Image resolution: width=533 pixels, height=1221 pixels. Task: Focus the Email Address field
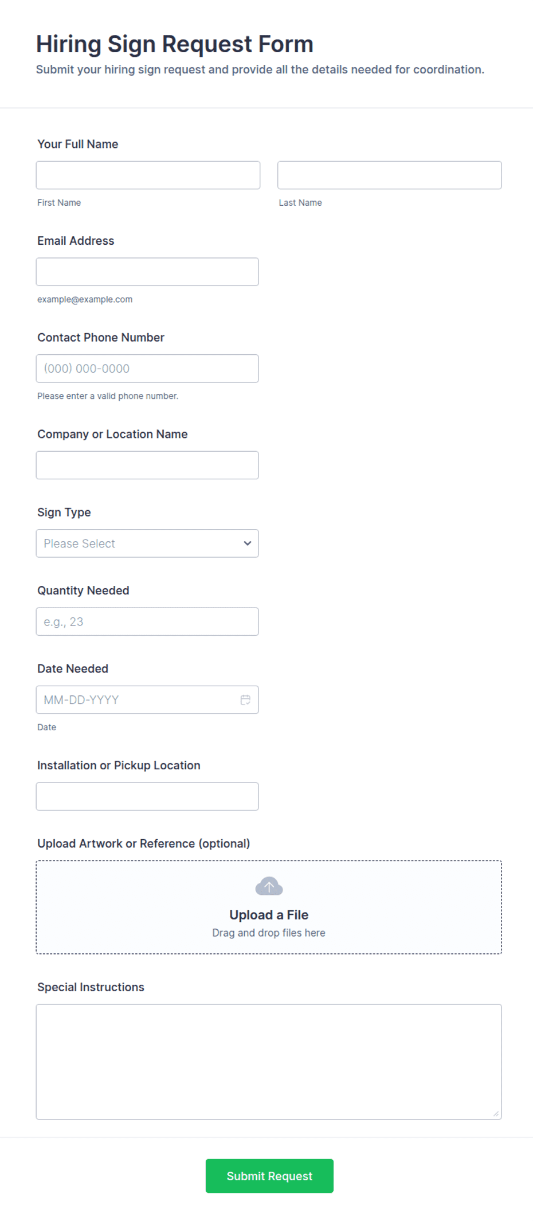147,272
